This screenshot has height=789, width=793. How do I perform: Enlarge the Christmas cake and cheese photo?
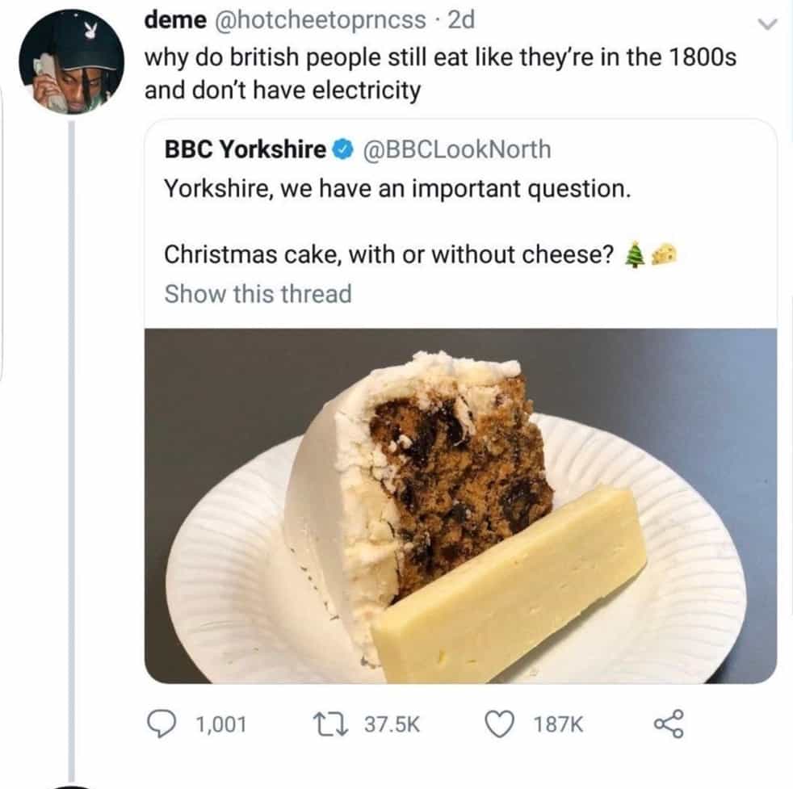(460, 506)
